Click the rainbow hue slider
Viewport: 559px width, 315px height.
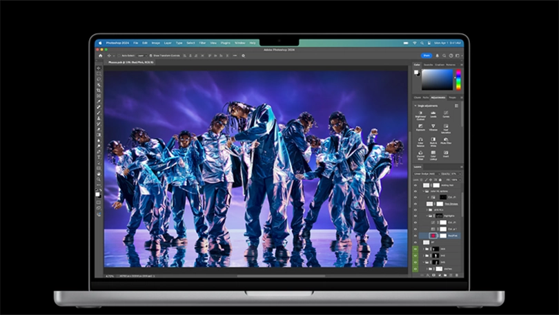coord(458,80)
